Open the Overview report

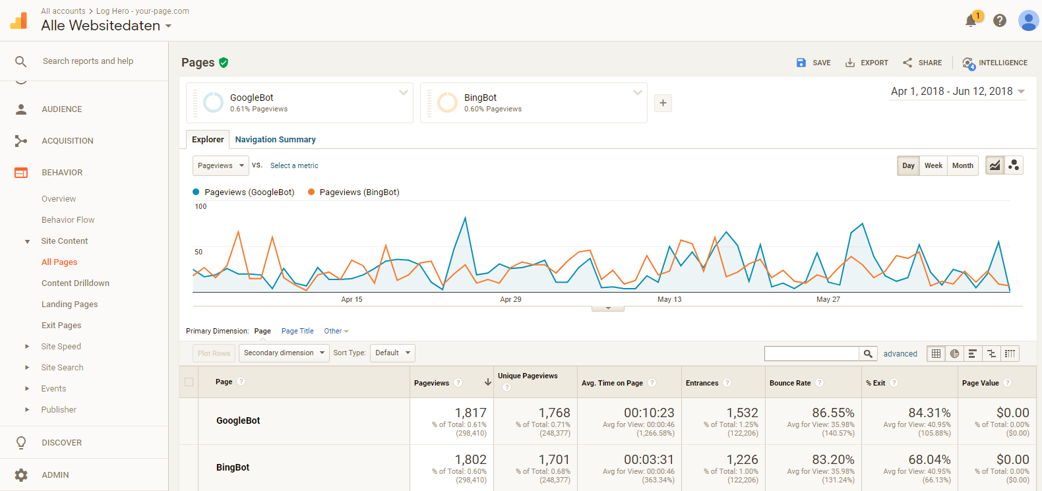[59, 199]
